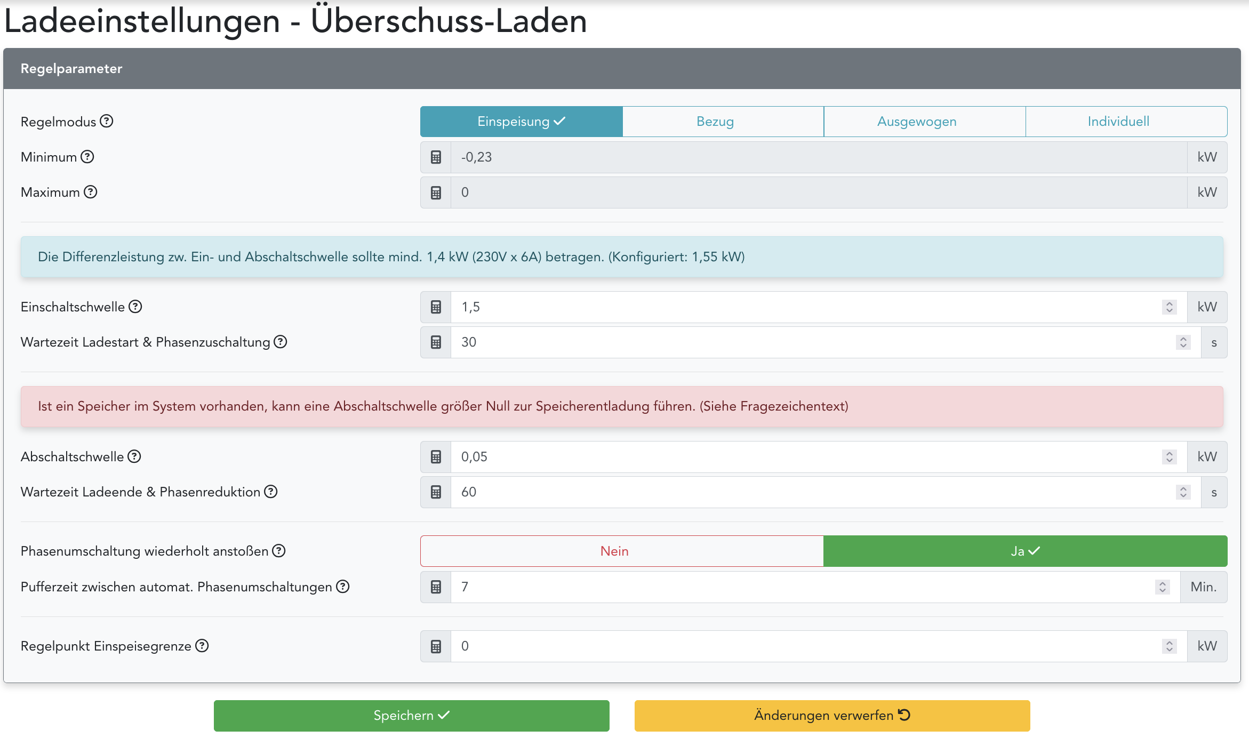Click the Wartezeit Ladestart seconds stepper

point(1183,342)
